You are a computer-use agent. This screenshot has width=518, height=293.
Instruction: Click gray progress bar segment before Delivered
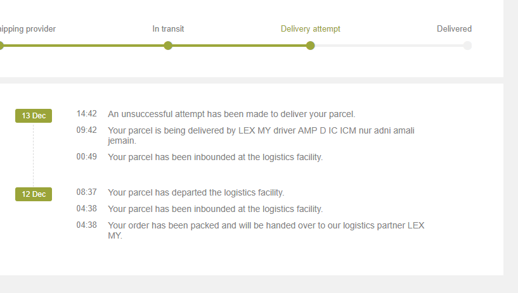coord(389,46)
